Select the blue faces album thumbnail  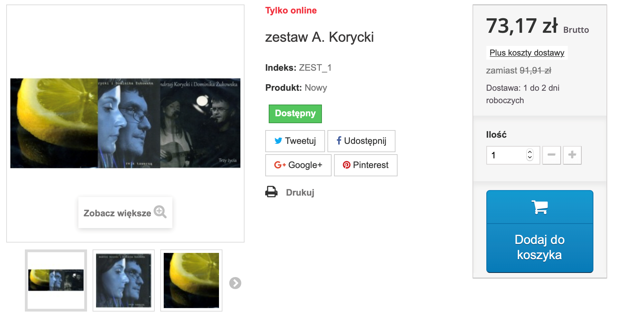click(124, 280)
